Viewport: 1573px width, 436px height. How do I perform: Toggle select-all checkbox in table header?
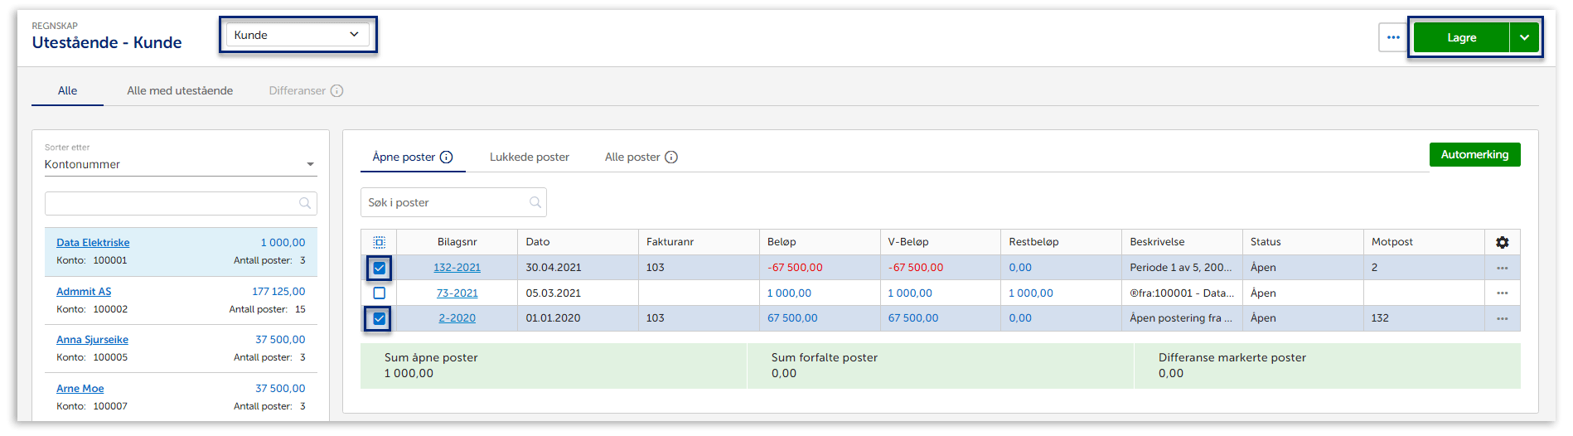pos(379,242)
